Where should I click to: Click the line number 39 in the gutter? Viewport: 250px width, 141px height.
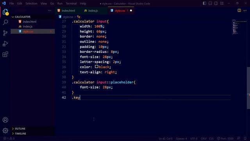64,82
